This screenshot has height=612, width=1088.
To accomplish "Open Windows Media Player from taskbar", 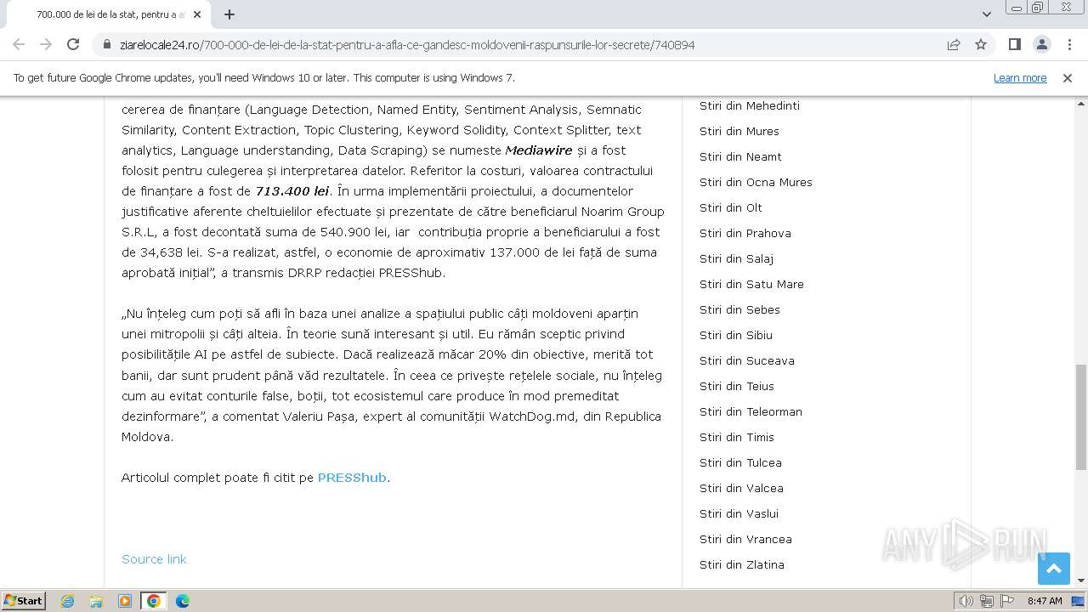I will click(x=125, y=601).
